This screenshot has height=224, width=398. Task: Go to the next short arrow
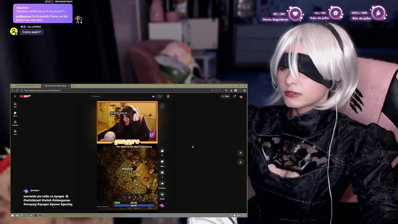pos(240,162)
